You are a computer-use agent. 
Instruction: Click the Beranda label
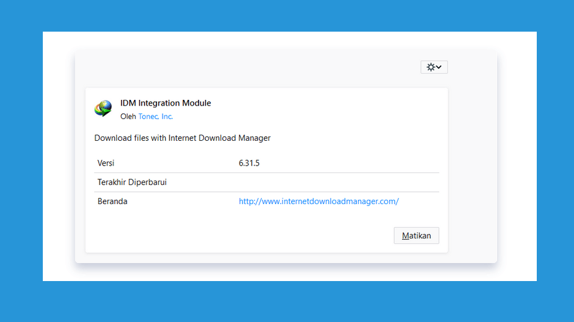[x=112, y=201]
